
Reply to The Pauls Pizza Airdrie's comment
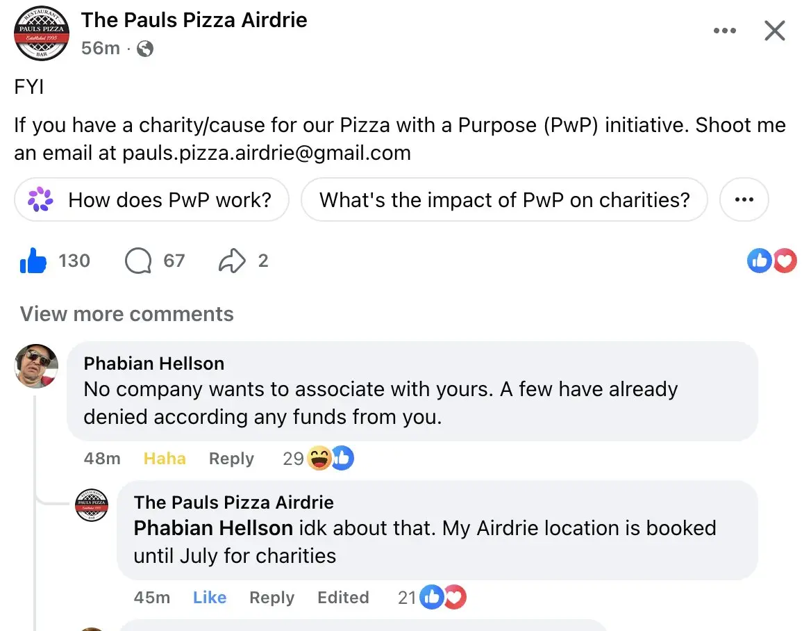click(271, 598)
